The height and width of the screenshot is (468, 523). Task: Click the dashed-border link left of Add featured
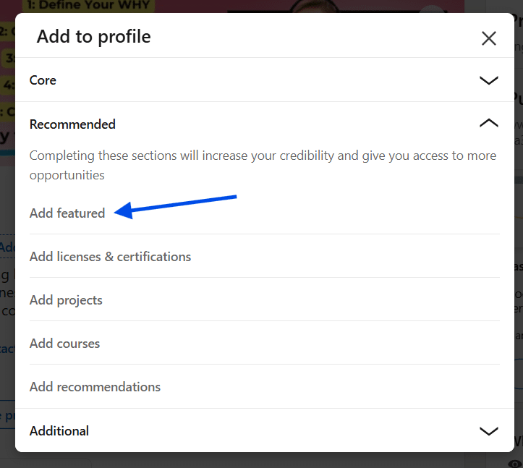(x=7, y=247)
